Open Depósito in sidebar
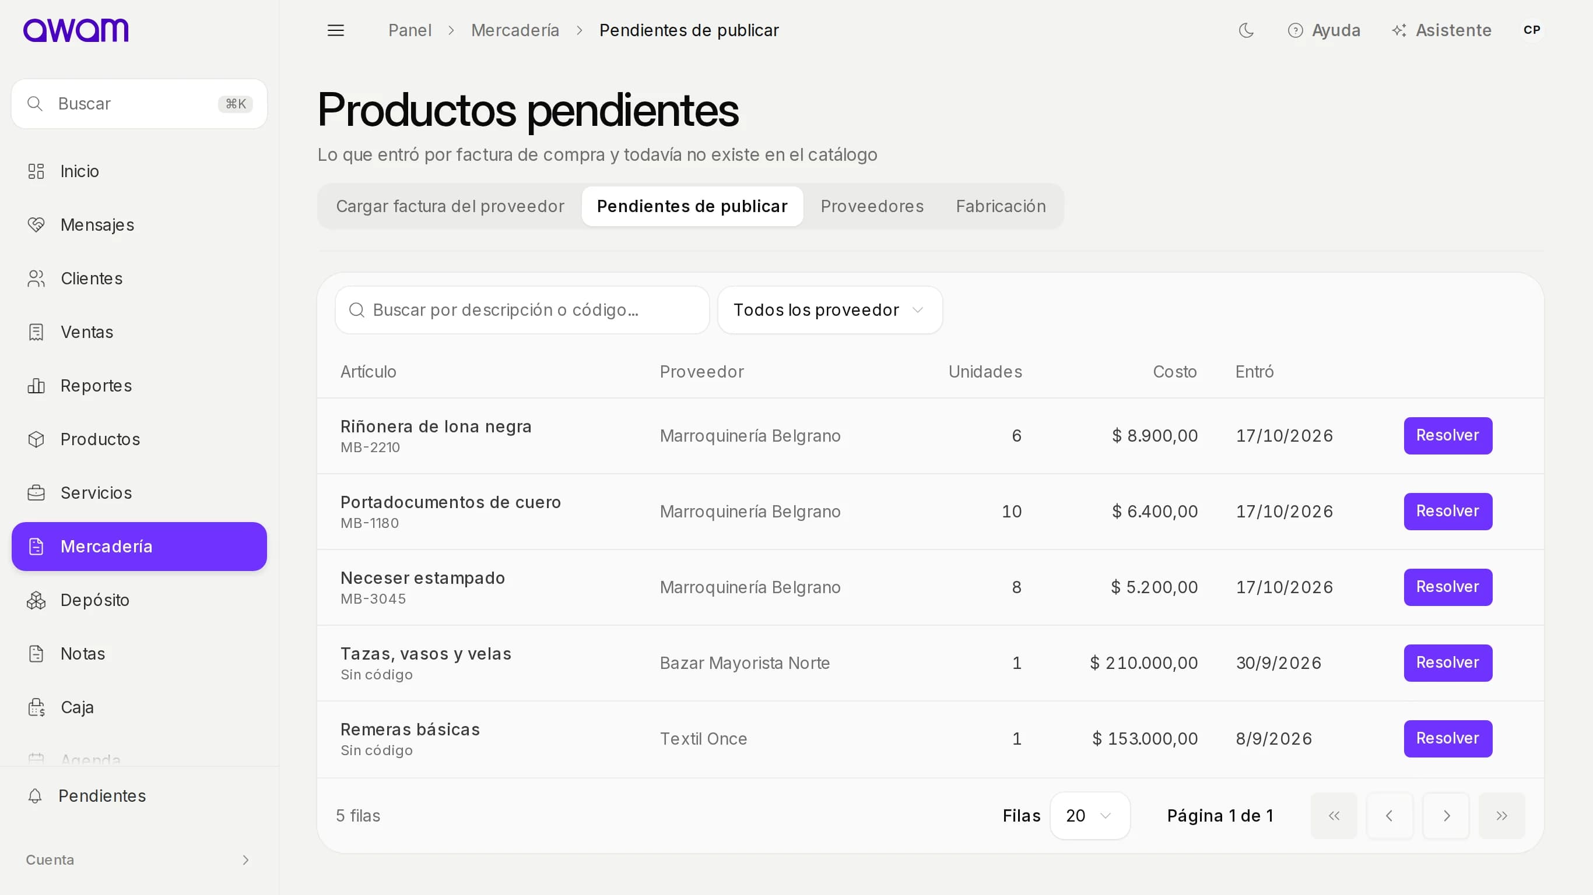 click(139, 600)
